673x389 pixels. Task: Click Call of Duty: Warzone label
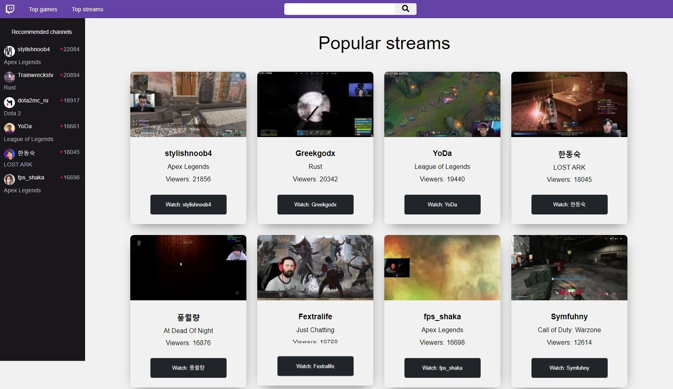pos(569,330)
